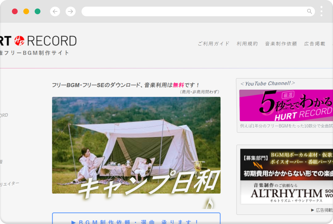Open the ご利用ガイド menu item
Viewport: 333px width, 224px height.
tap(214, 44)
